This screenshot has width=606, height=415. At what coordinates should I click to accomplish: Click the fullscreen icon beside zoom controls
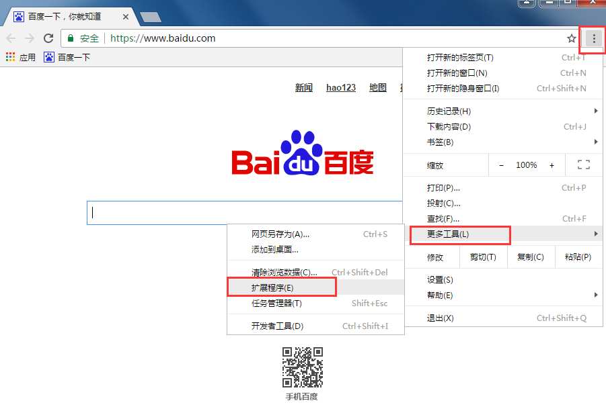pos(583,165)
